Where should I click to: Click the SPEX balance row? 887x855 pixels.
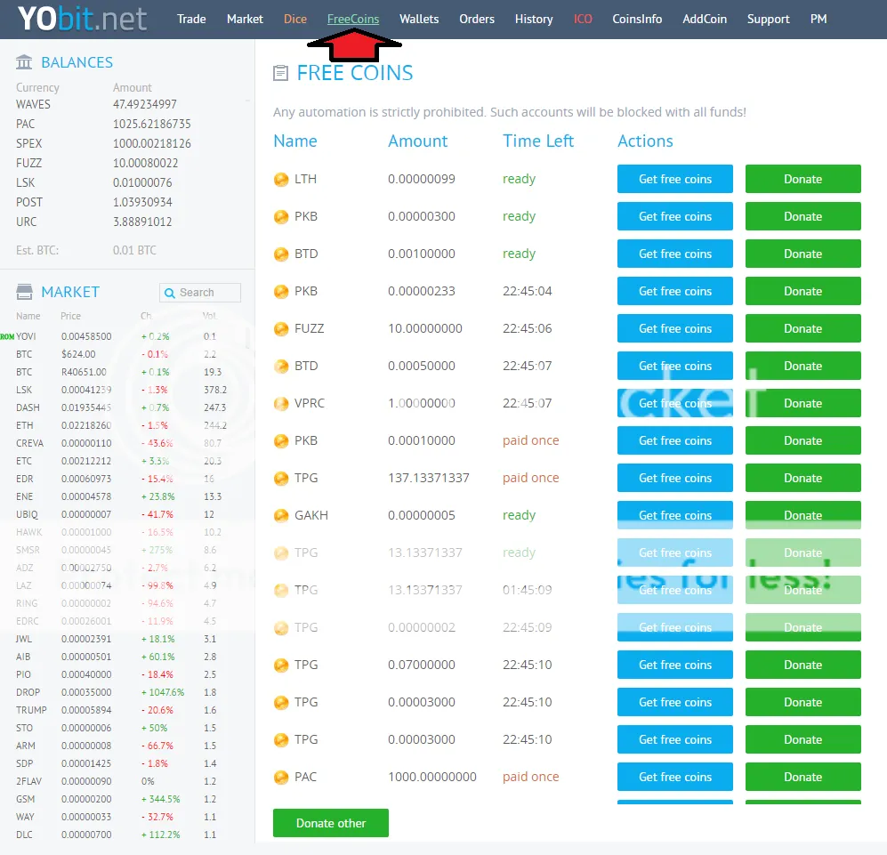(103, 143)
